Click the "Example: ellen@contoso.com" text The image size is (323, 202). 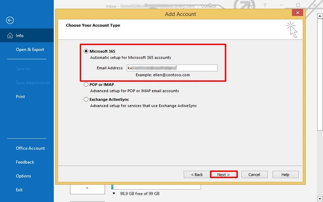tap(163, 75)
